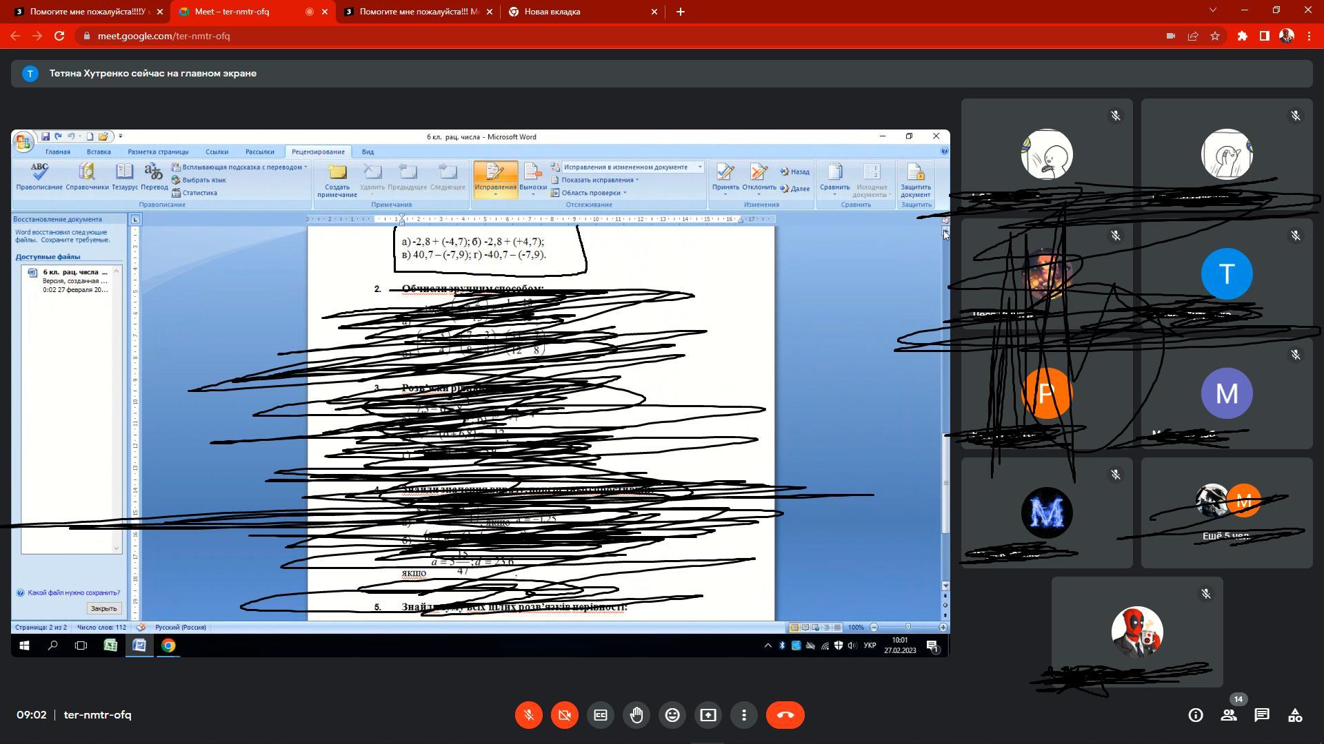Screen dimensions: 1324x744
Task: Bookmark this page with star icon
Action: 1215,36
